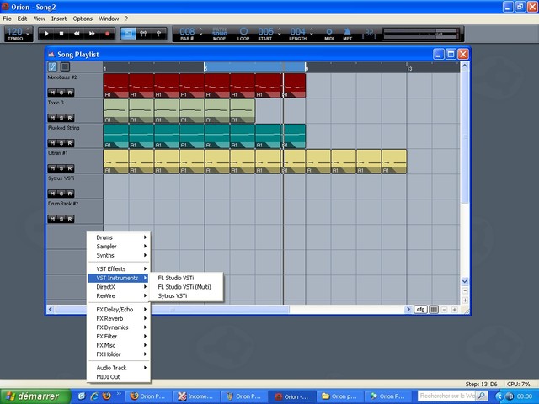Toggle Pattern/Song MODE
The width and height of the screenshot is (539, 404).
[219, 35]
